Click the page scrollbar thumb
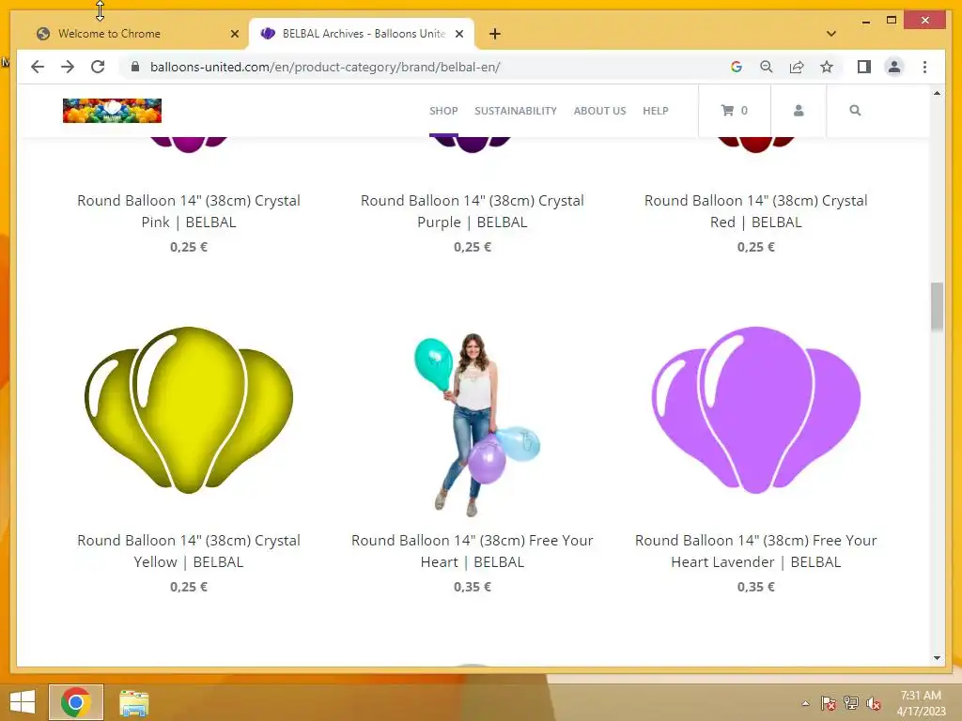The image size is (962, 721). coord(937,307)
